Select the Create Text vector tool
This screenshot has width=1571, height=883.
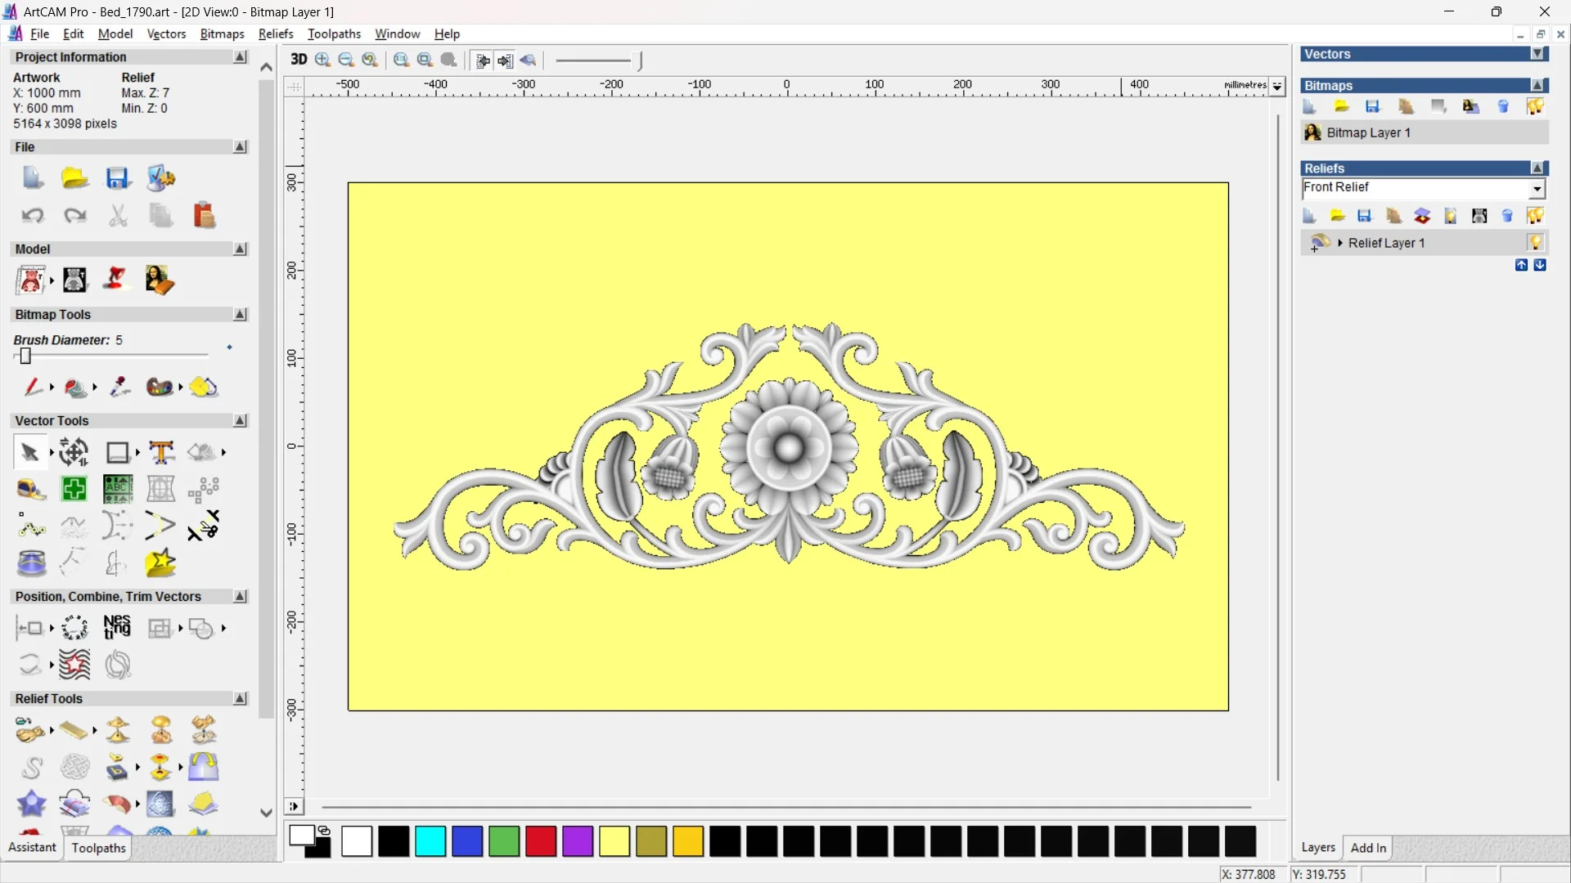tap(161, 452)
